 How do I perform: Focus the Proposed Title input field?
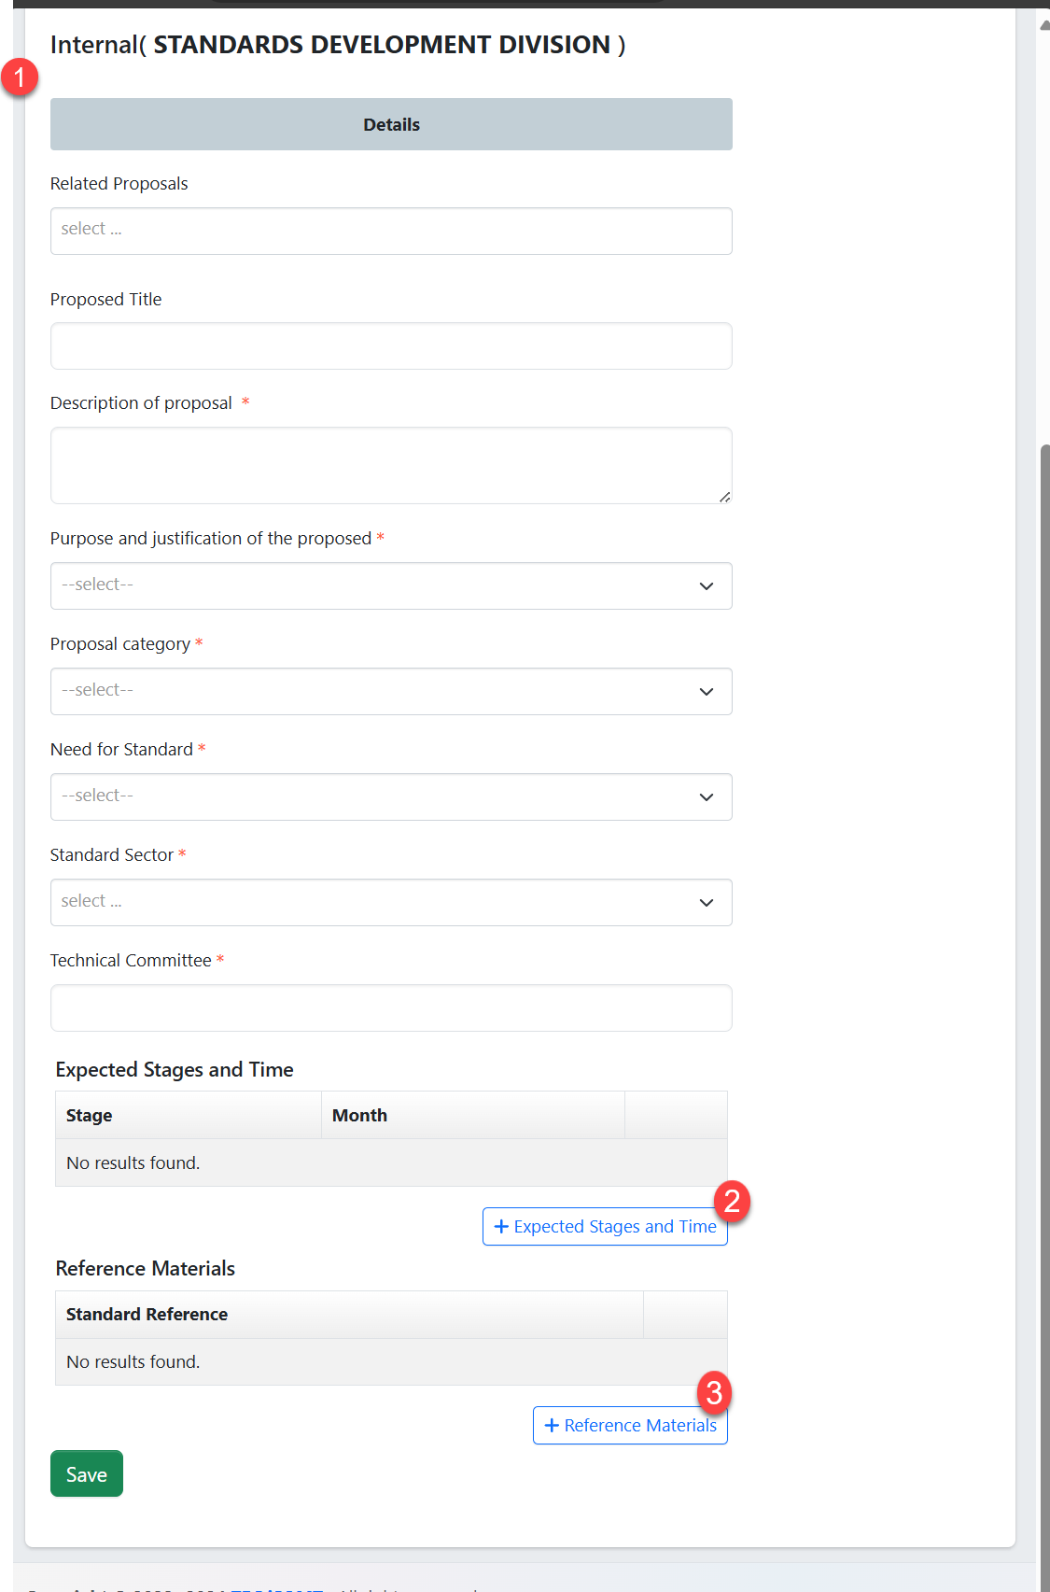[391, 346]
